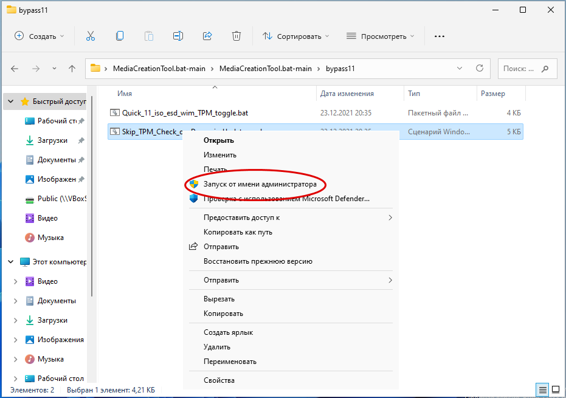This screenshot has width=566, height=398.
Task: Go up one folder level
Action: (72, 69)
